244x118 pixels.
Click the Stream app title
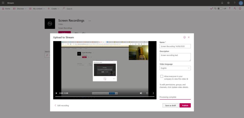(x=10, y=3)
